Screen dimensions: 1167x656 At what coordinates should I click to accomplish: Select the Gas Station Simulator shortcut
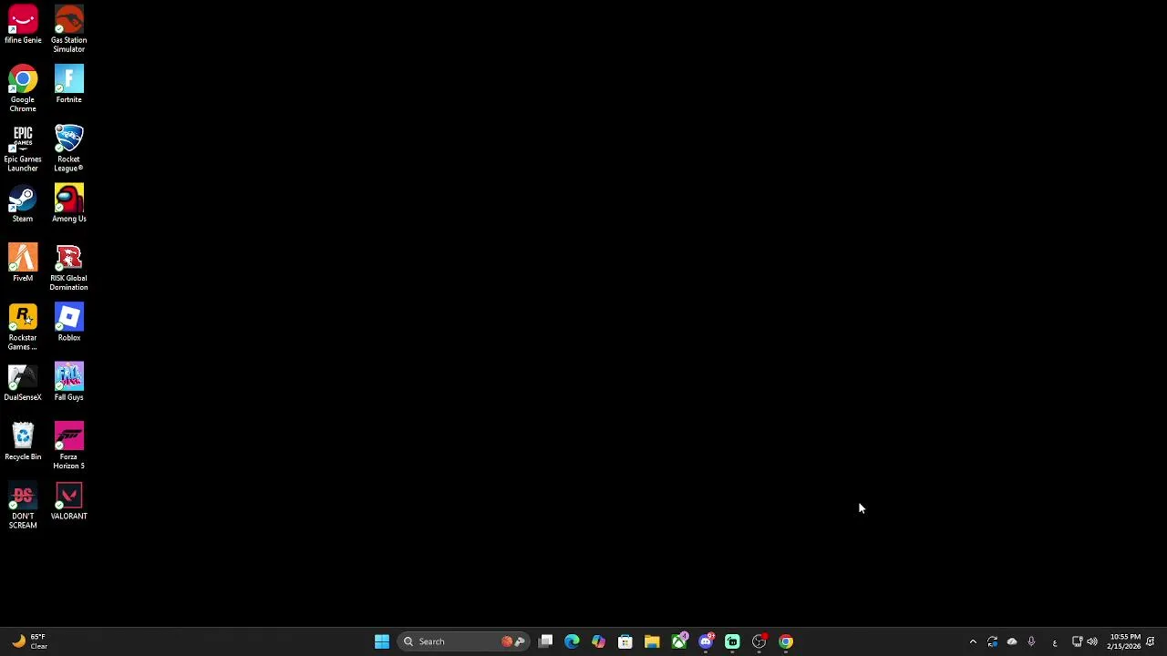click(x=68, y=29)
